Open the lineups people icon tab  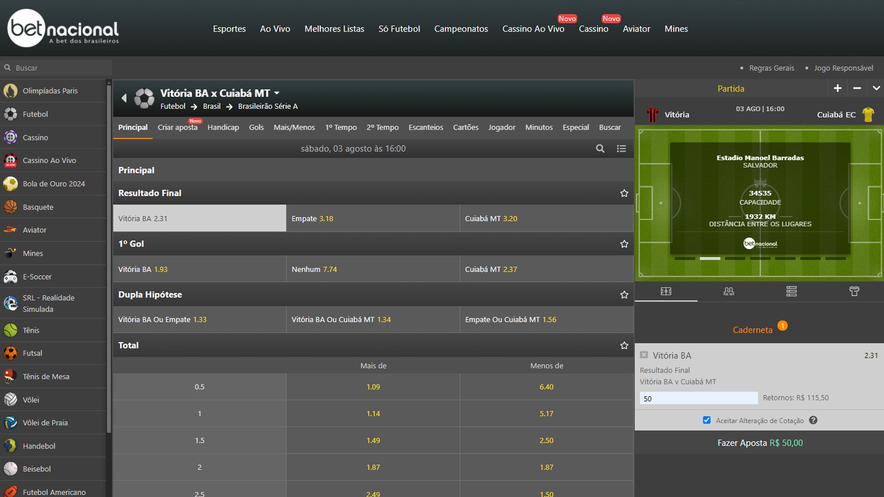coord(728,291)
